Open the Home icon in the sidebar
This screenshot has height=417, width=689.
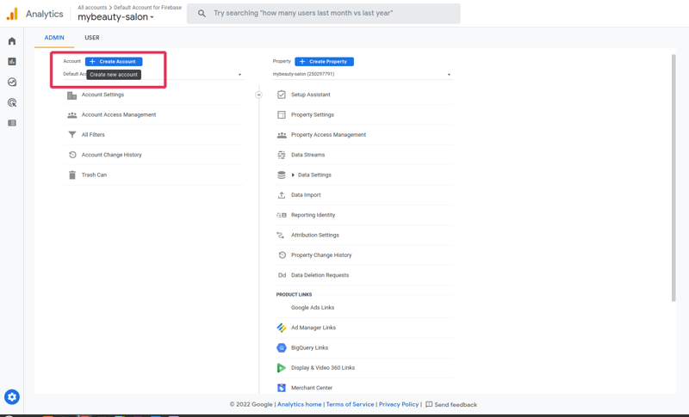point(12,41)
